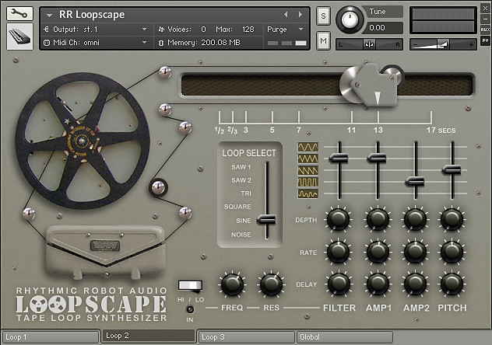Viewport: 492px width, 345px height.
Task: Click the Pitch Delay knob
Action: pyautogui.click(x=452, y=284)
